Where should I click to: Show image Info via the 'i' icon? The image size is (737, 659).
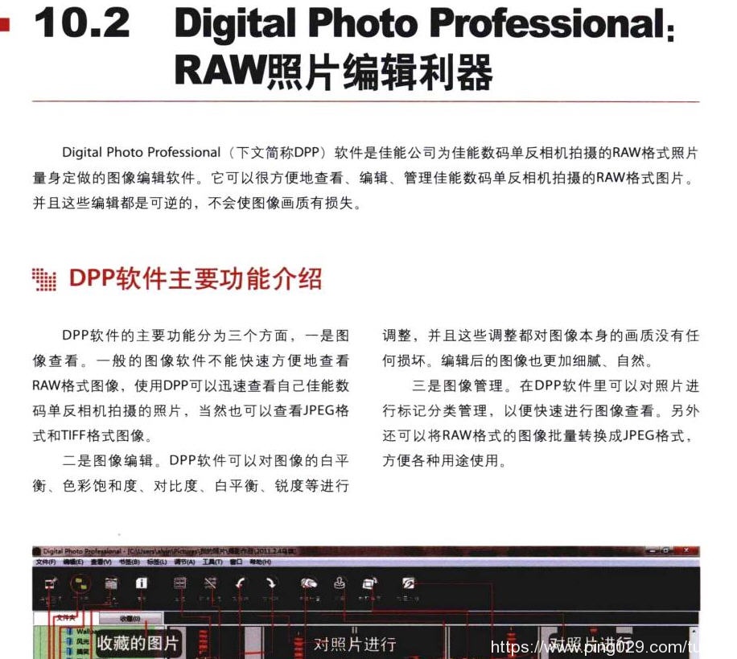coord(141,583)
